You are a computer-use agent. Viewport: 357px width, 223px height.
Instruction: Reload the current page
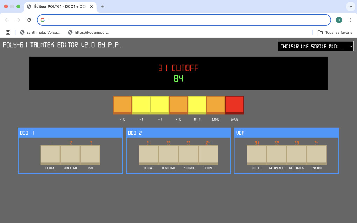[x=29, y=20]
